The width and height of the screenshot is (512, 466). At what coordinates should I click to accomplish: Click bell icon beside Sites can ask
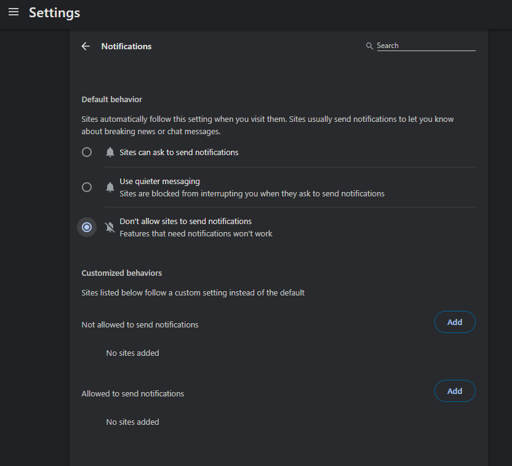point(110,152)
